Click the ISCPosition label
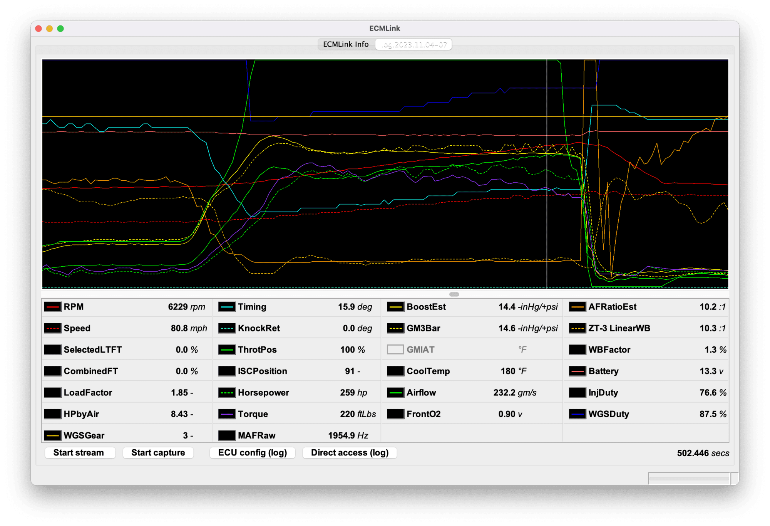Viewport: 770px width, 526px height. (263, 371)
